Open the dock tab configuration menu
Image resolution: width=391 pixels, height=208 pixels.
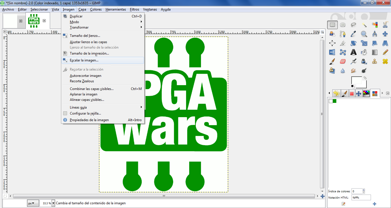[x=388, y=93]
